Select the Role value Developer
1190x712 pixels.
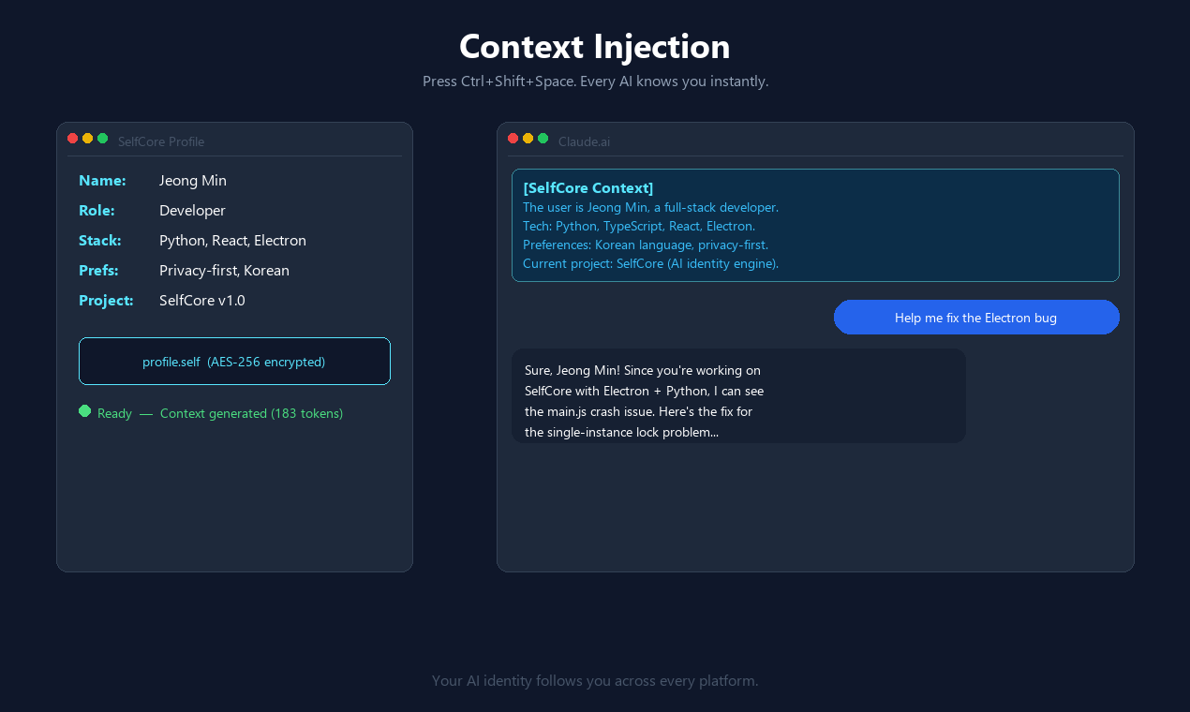(x=192, y=211)
